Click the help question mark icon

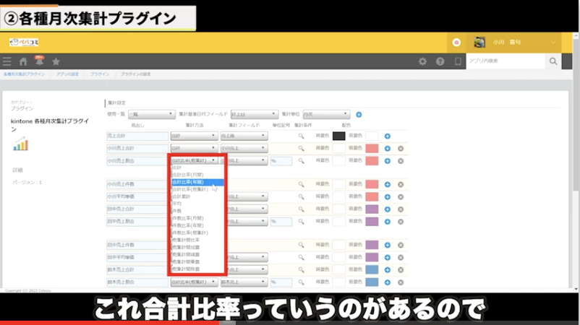[x=440, y=62]
